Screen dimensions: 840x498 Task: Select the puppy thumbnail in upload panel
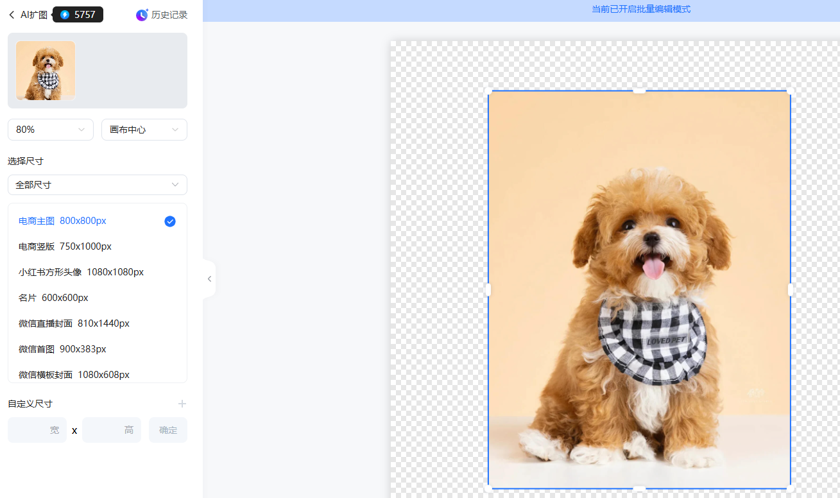click(46, 71)
